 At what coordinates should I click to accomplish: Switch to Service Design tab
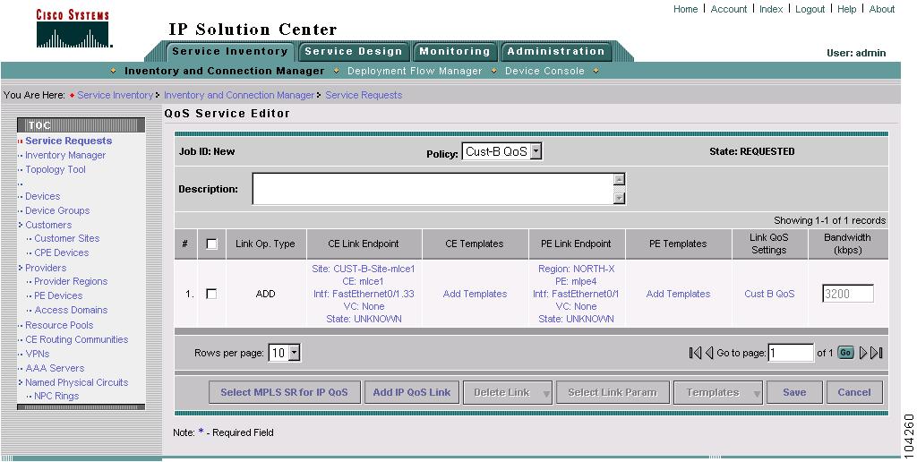click(353, 51)
